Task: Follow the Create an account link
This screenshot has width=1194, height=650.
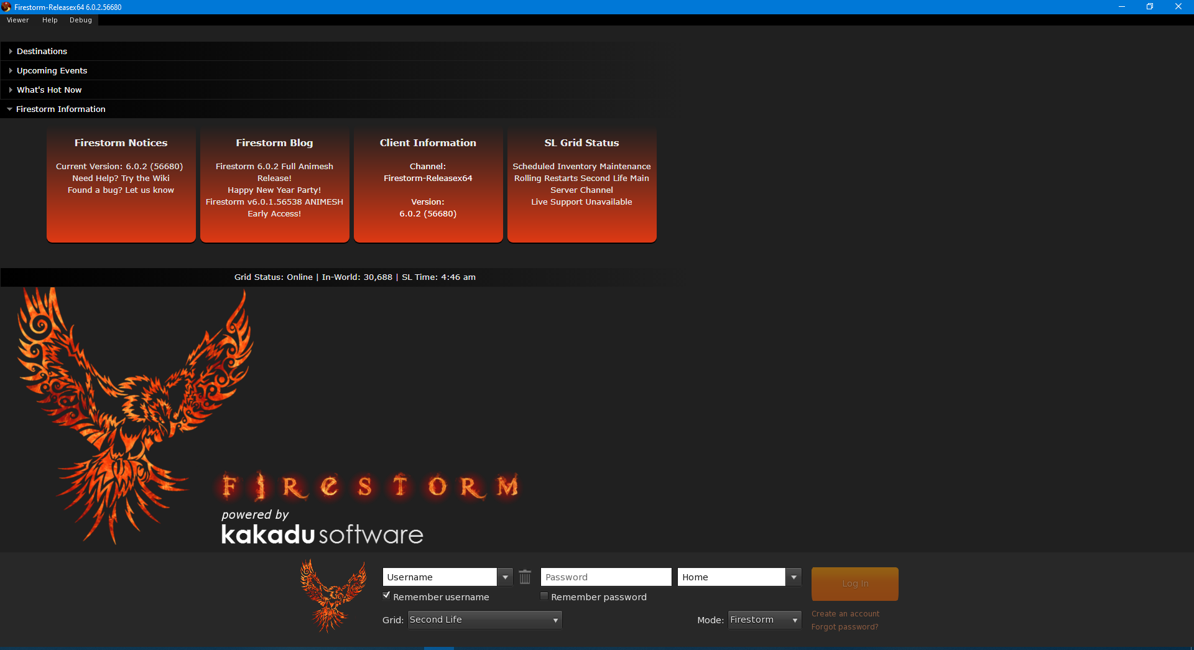Action: click(x=845, y=614)
